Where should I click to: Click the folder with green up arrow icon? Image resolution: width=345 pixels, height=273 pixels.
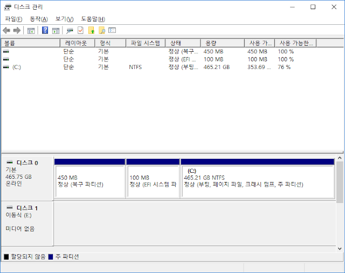coord(91,30)
